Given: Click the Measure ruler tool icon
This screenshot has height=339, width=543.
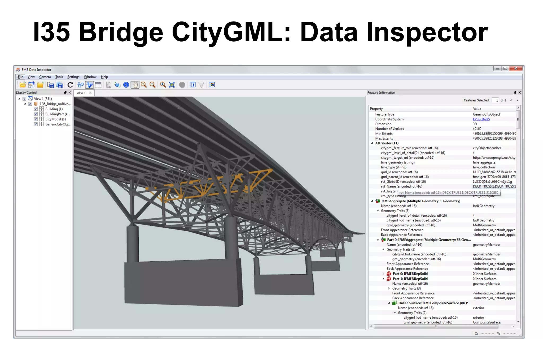Looking at the screenshot, I should tap(108, 85).
